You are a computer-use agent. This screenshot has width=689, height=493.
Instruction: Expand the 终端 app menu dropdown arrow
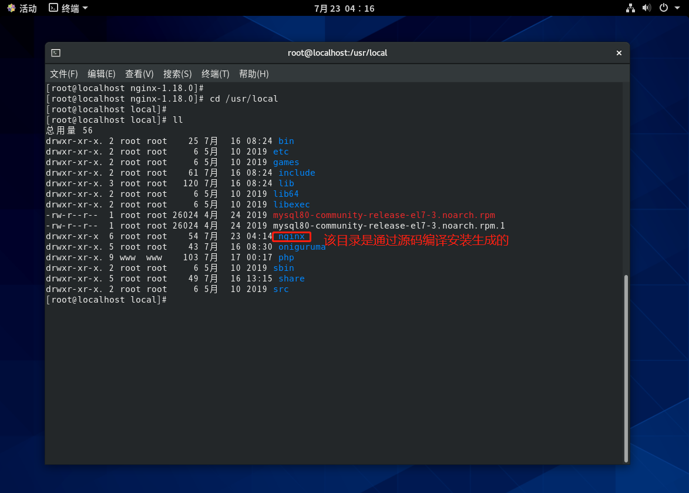pos(85,8)
